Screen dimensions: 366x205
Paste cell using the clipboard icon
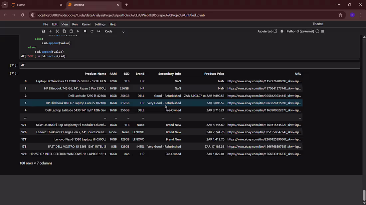71,31
